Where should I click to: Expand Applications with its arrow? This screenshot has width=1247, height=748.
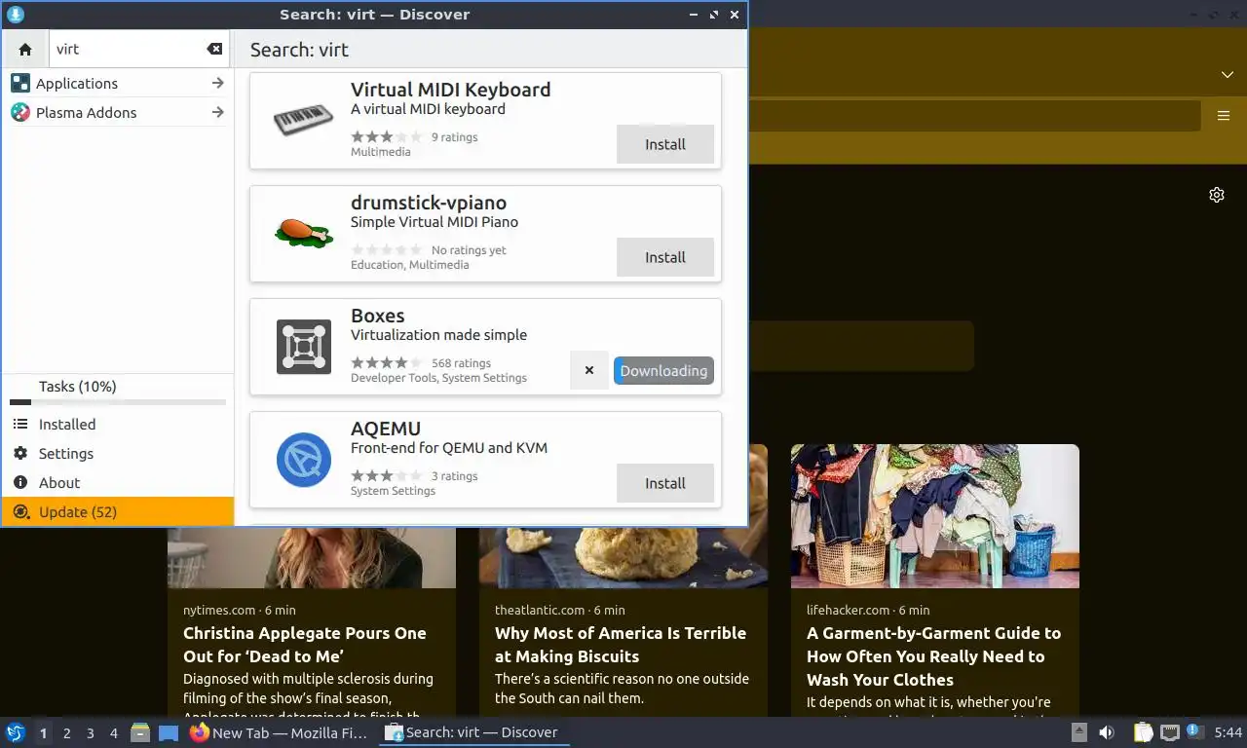tap(217, 84)
